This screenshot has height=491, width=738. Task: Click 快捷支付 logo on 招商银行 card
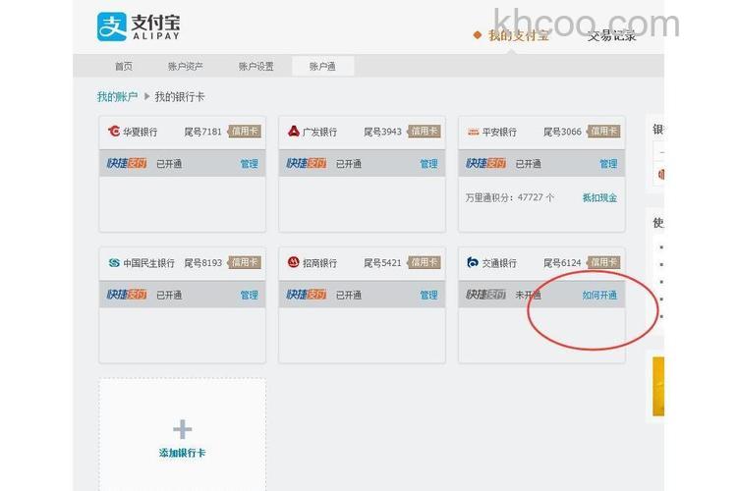307,295
